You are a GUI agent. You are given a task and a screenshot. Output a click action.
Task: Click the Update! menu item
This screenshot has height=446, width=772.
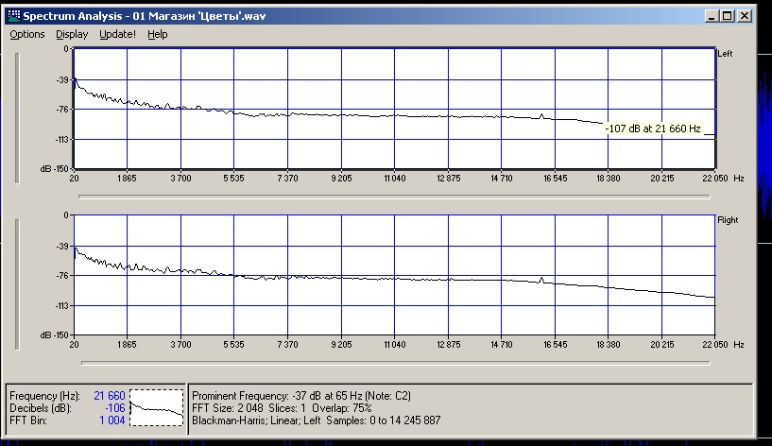(x=118, y=34)
